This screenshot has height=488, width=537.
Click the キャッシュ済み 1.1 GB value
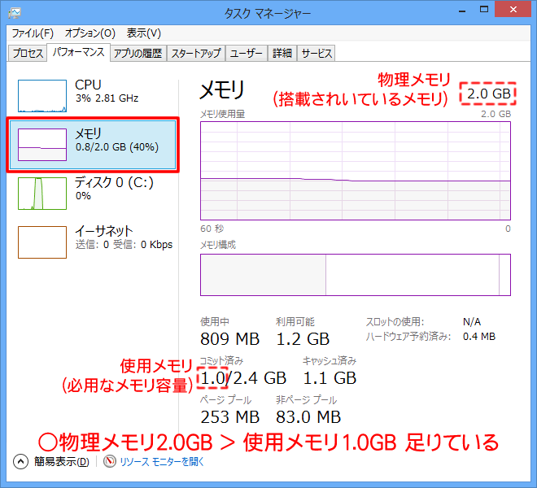click(330, 378)
